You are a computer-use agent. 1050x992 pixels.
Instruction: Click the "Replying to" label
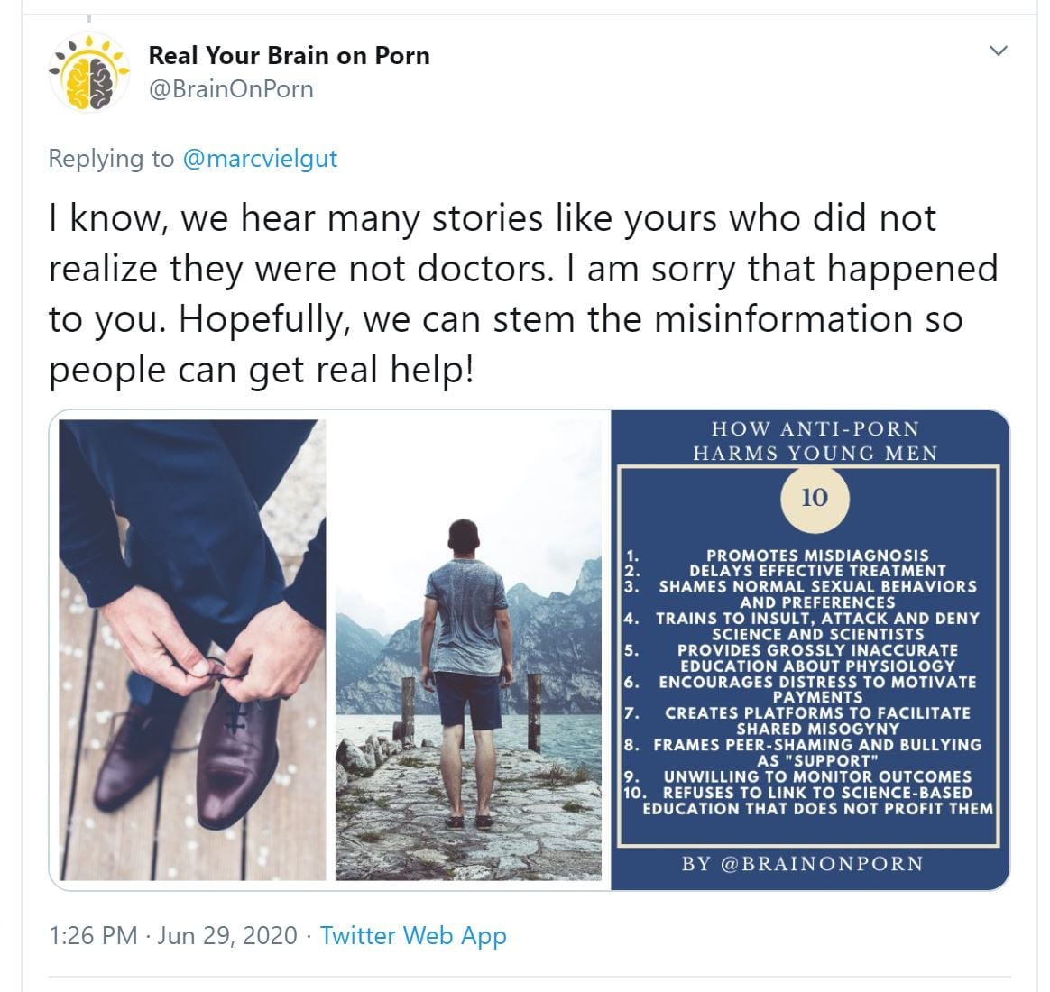(110, 159)
